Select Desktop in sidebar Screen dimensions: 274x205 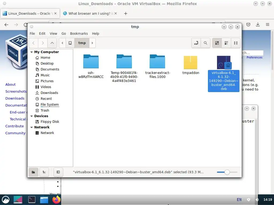[47, 64]
